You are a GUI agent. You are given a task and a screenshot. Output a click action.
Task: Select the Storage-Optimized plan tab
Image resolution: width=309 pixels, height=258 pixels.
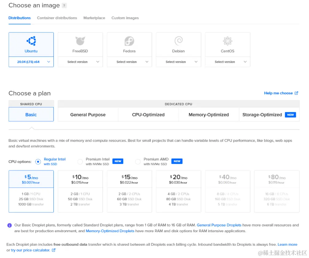pos(269,115)
